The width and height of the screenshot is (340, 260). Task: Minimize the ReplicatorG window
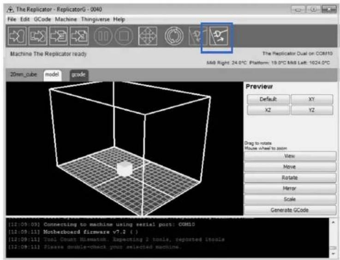click(298, 10)
